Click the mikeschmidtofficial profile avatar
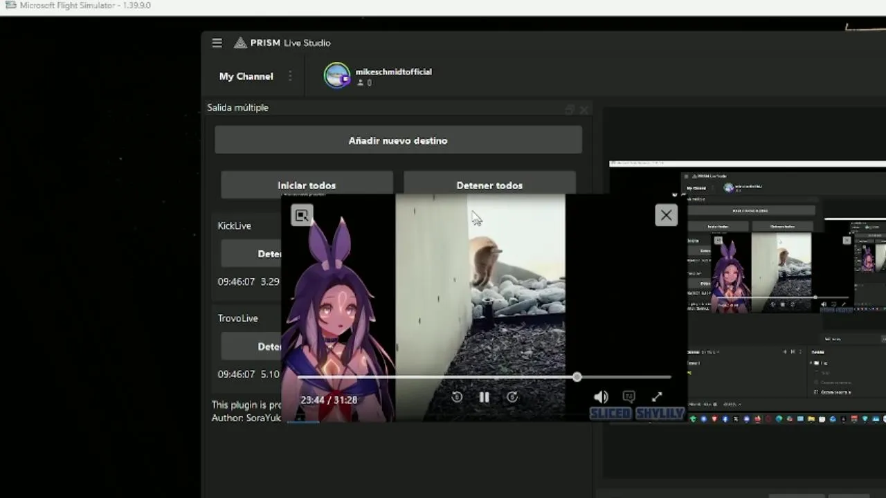The height and width of the screenshot is (498, 886). coord(337,75)
